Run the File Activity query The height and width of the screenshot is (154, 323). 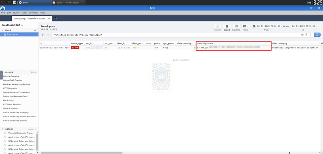8,100
